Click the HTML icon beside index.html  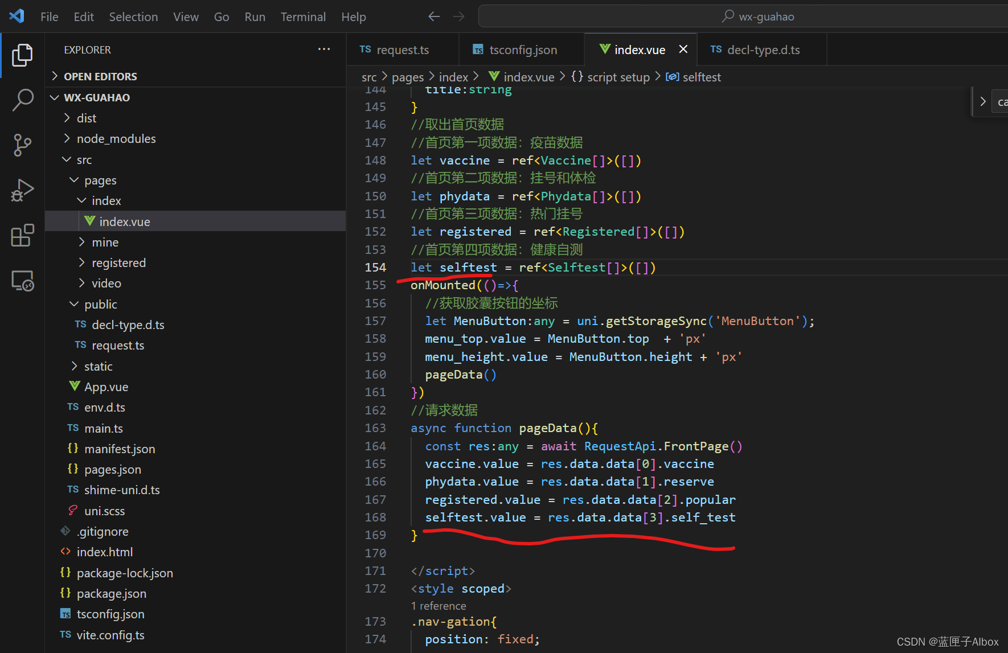[65, 552]
